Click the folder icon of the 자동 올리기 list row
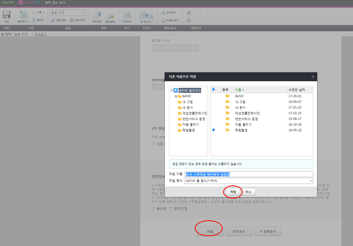Screen dimensions: 353x246 click(227, 124)
